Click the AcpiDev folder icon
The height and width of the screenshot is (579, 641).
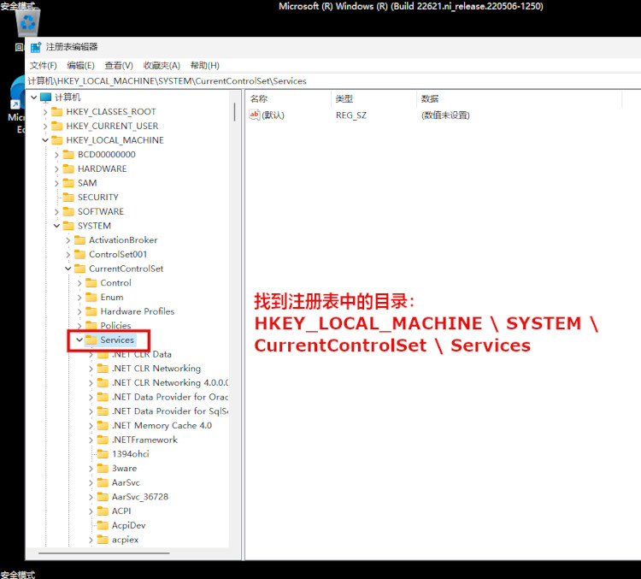pyautogui.click(x=103, y=525)
